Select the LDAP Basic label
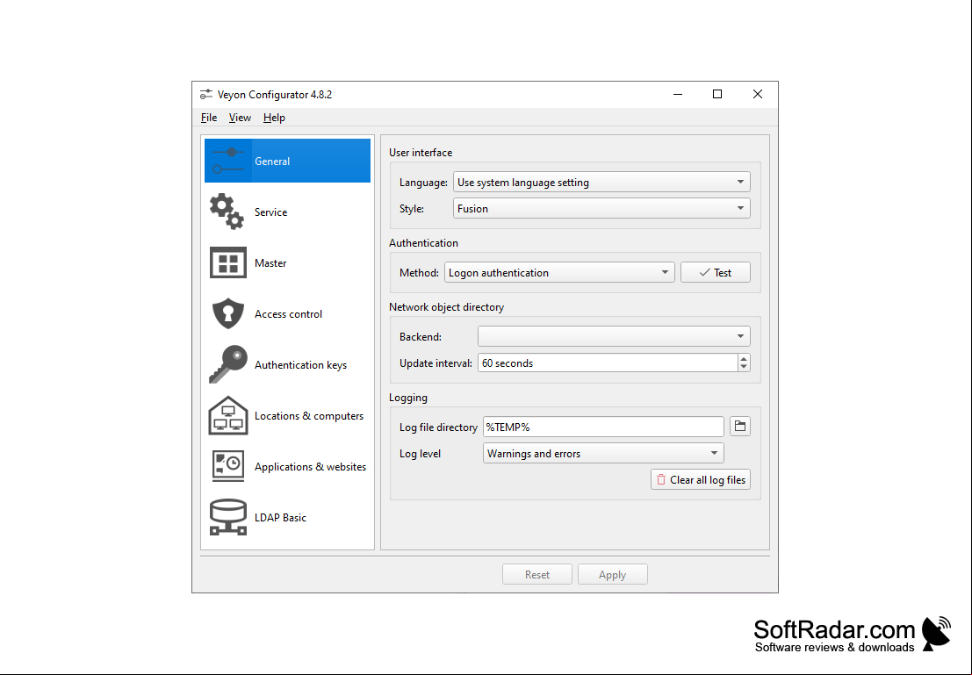972x675 pixels. [280, 518]
